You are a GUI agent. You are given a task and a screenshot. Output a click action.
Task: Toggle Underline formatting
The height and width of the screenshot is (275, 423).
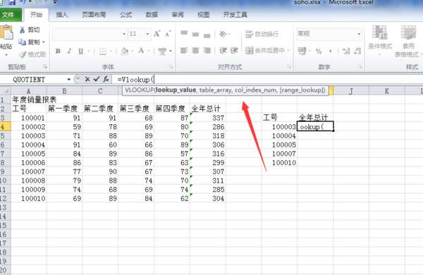pos(80,51)
